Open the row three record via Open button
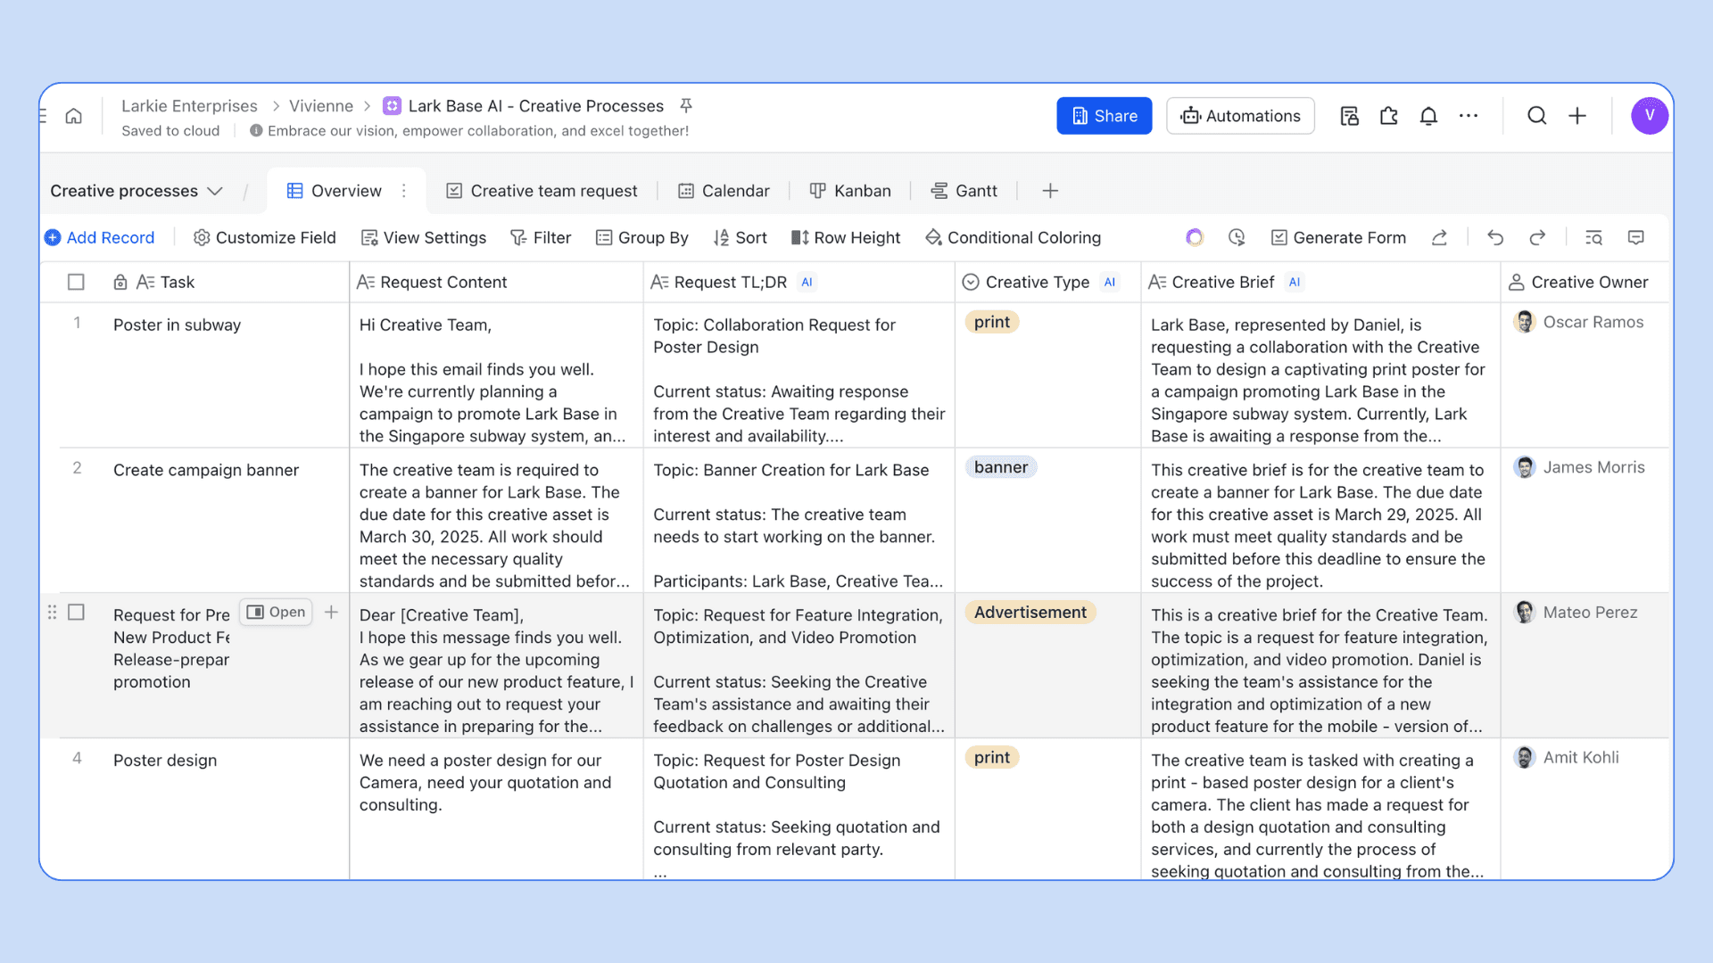This screenshot has height=963, width=1713. [276, 612]
